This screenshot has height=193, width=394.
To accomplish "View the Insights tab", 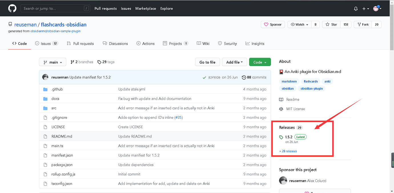I will (x=255, y=44).
